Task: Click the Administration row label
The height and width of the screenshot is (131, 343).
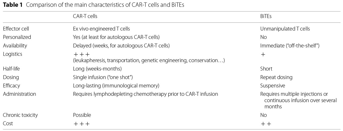Action: 19,94
